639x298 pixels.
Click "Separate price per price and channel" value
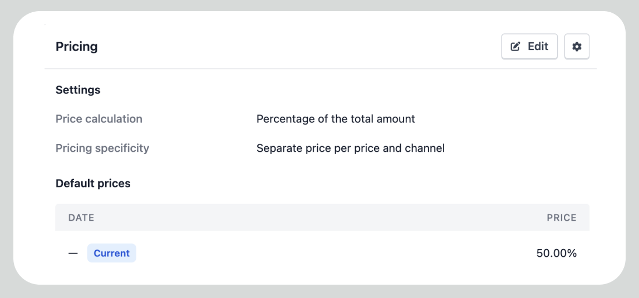[351, 148]
